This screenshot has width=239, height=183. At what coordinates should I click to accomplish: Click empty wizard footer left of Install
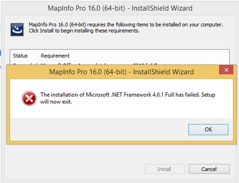point(74,169)
